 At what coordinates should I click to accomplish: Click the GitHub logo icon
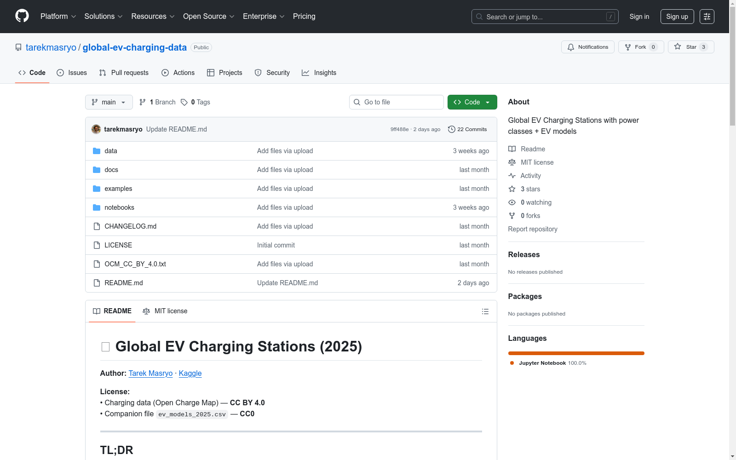pos(22,16)
